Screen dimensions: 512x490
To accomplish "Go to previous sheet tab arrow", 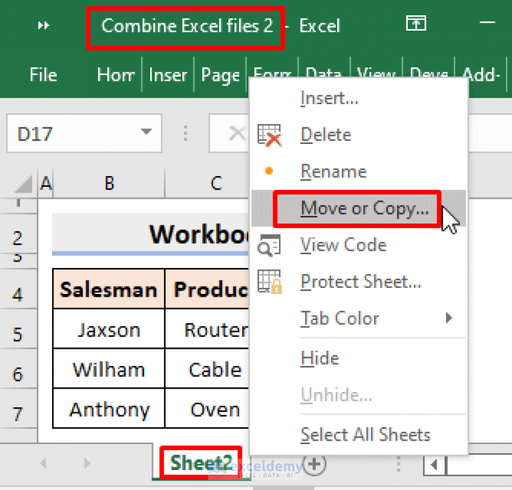I will tap(43, 463).
